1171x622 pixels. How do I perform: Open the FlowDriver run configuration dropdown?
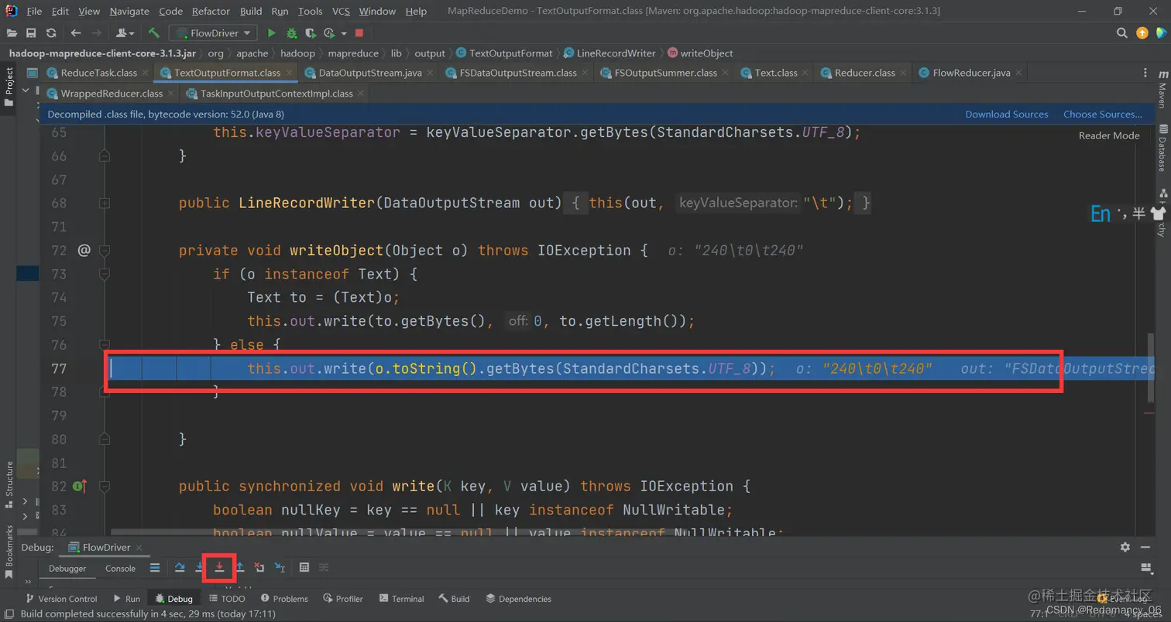tap(214, 33)
